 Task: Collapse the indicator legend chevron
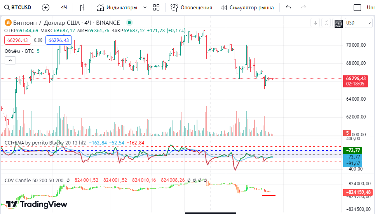(x=10, y=61)
